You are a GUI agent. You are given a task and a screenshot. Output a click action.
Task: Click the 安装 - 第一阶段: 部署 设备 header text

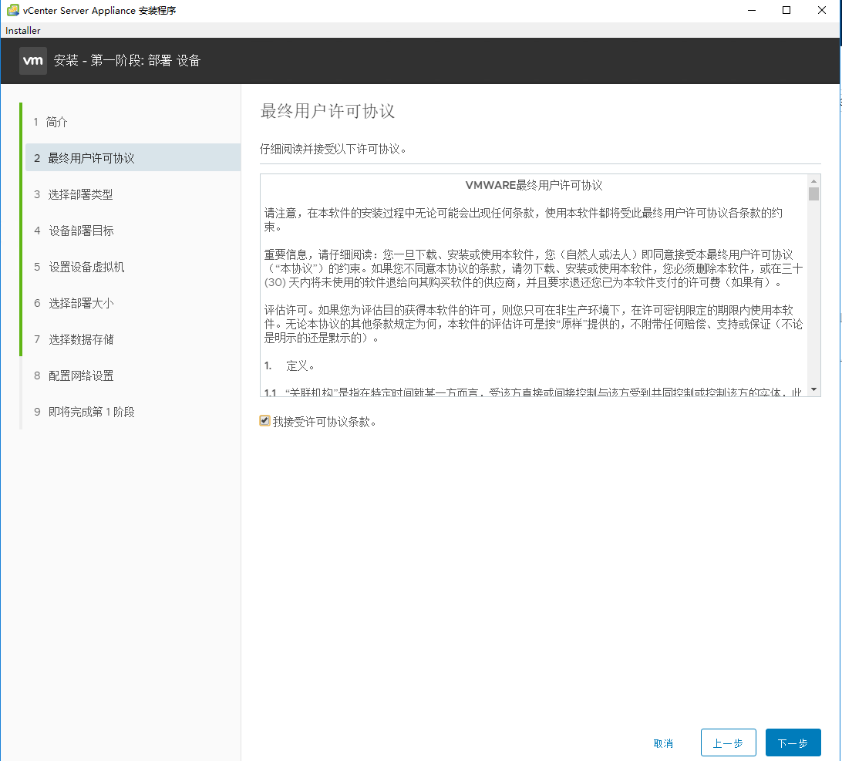point(126,61)
